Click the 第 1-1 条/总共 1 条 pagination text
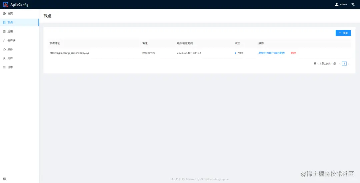This screenshot has width=360, height=183. pos(325,63)
